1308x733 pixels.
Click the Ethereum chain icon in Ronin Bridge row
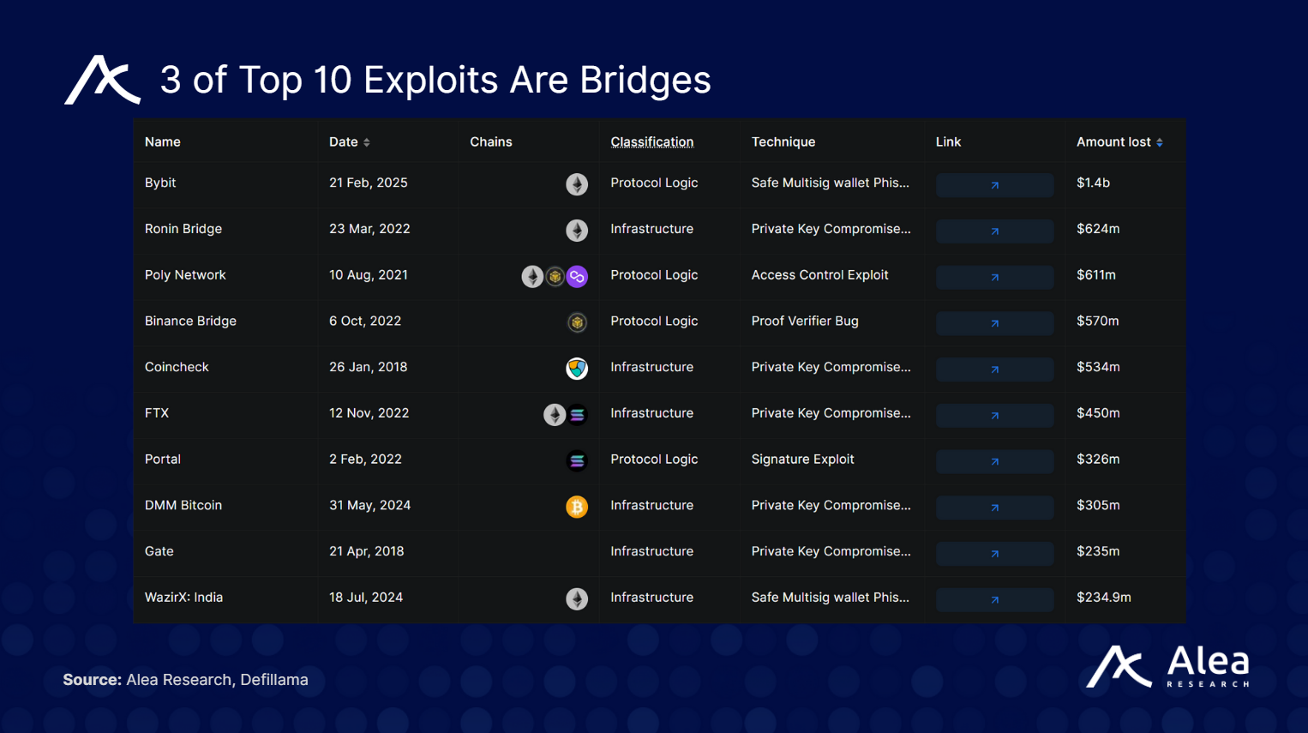[x=577, y=231]
